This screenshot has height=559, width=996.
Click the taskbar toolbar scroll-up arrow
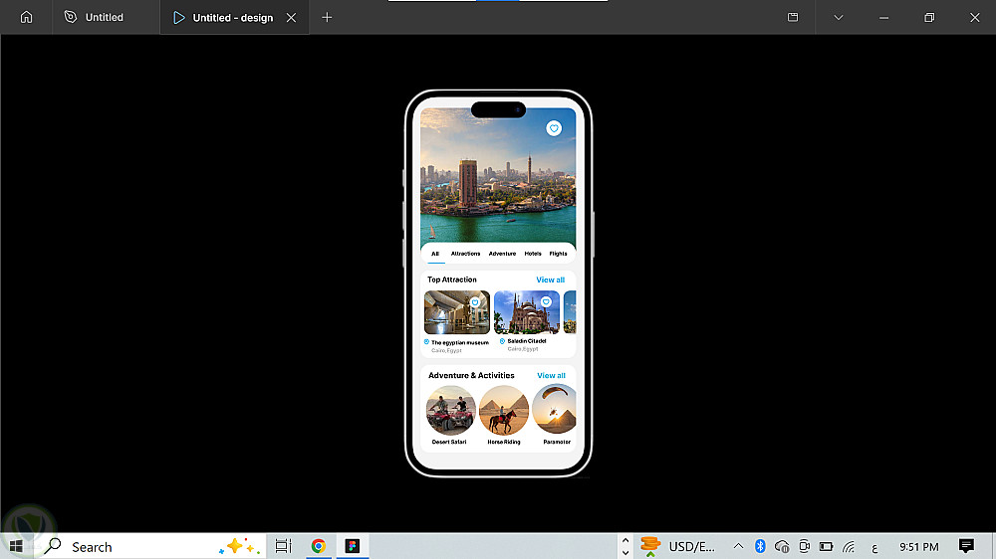point(625,541)
